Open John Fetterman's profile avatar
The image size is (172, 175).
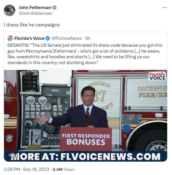tap(9, 10)
